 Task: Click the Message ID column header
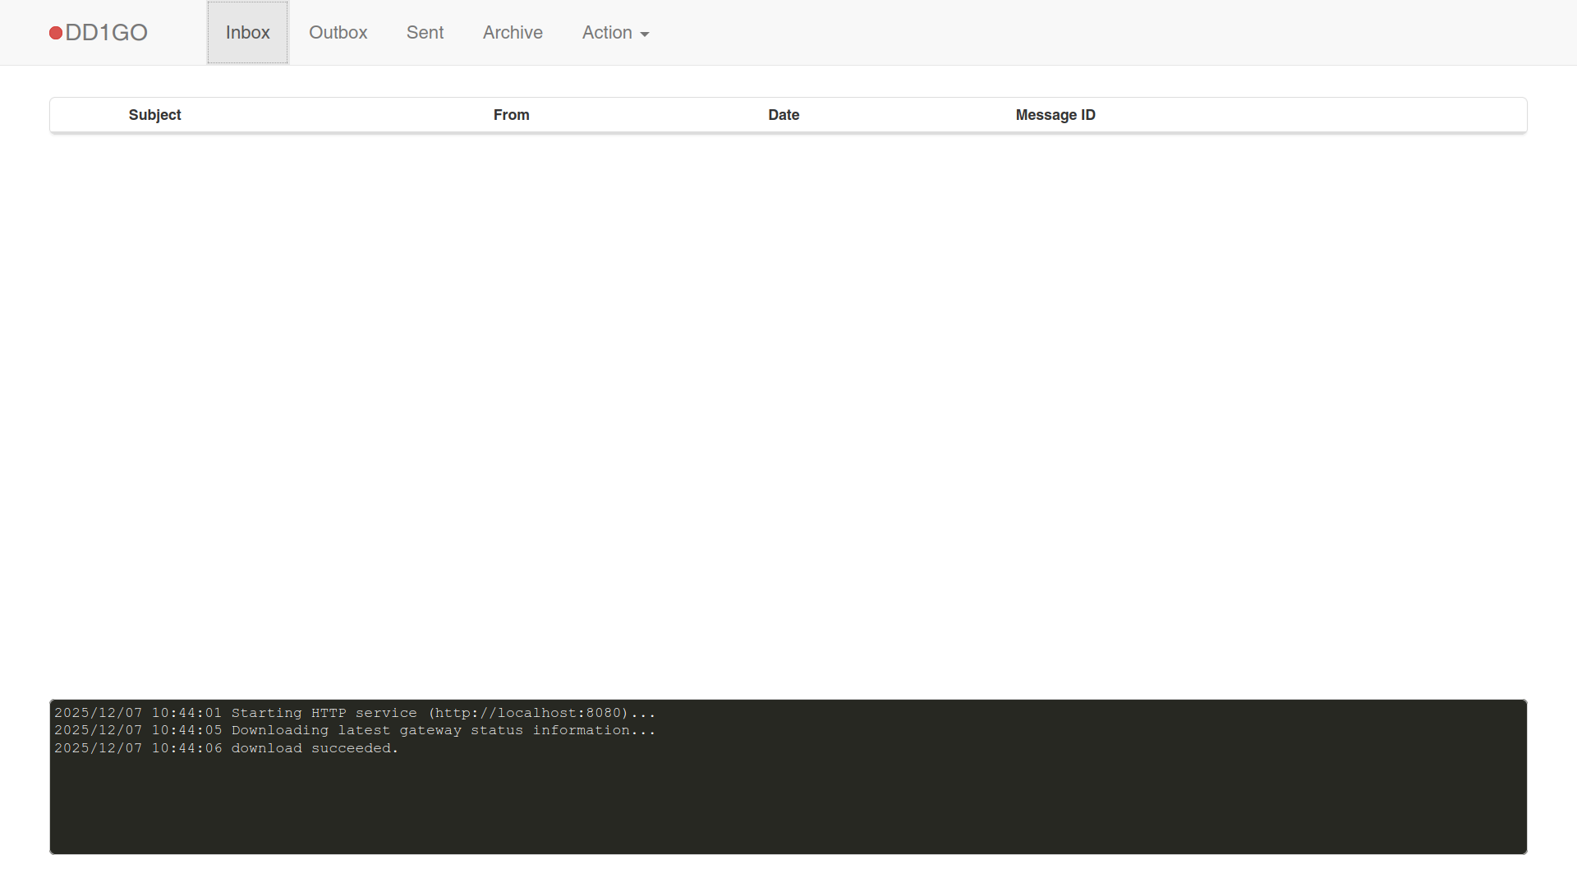point(1055,115)
